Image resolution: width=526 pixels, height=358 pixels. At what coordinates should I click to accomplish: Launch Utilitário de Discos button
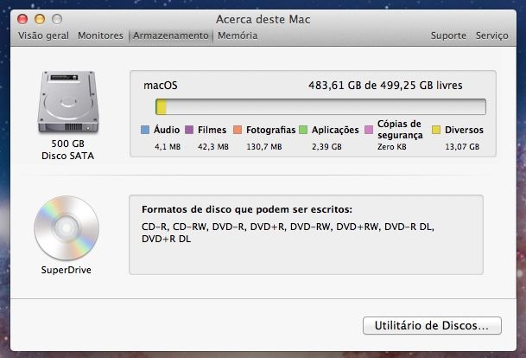pos(432,325)
